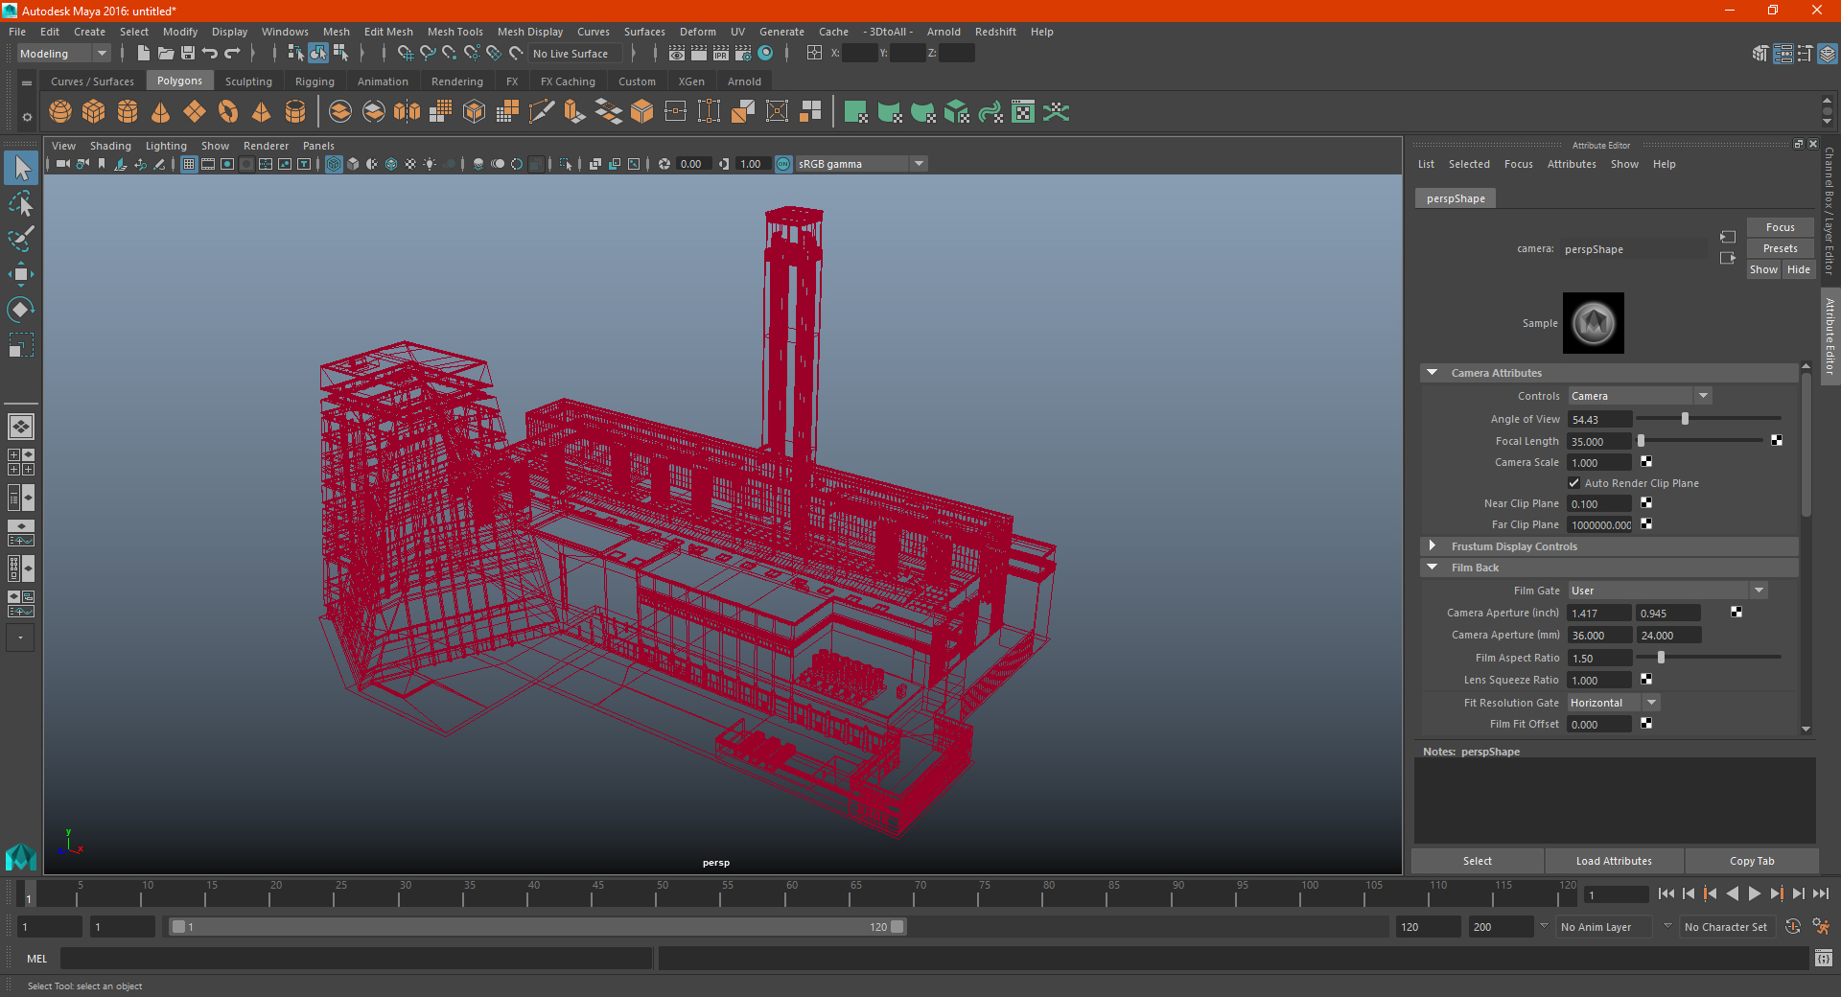Screen dimensions: 1841x997
Task: Select the Paint selection tool
Action: 20,239
